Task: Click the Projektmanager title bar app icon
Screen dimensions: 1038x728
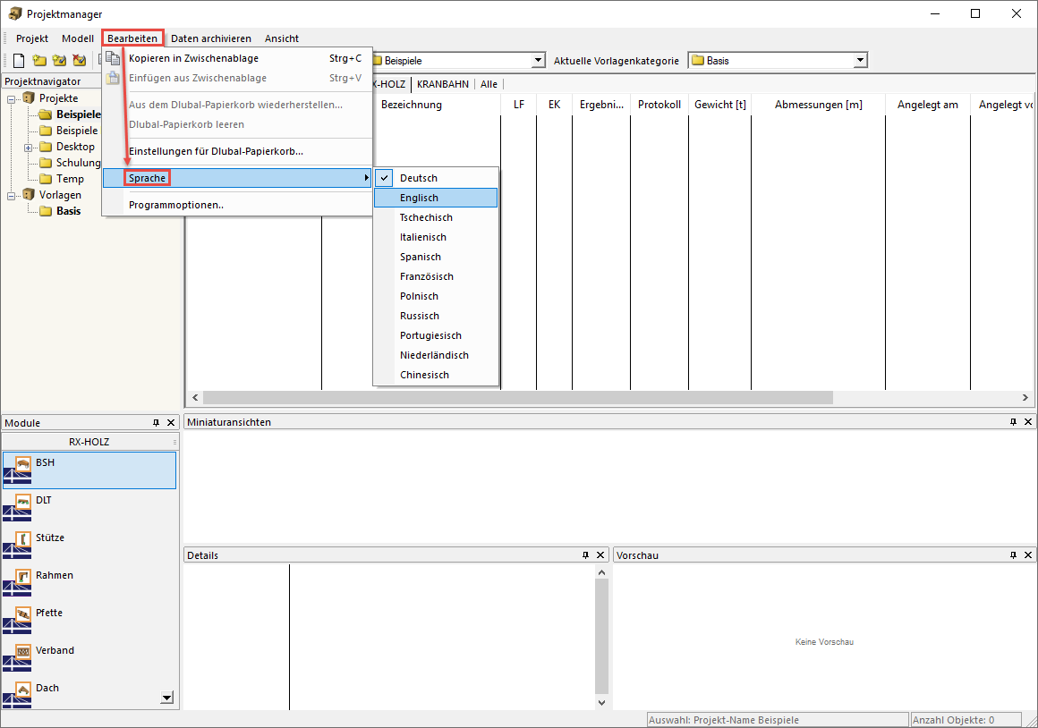Action: coord(14,13)
